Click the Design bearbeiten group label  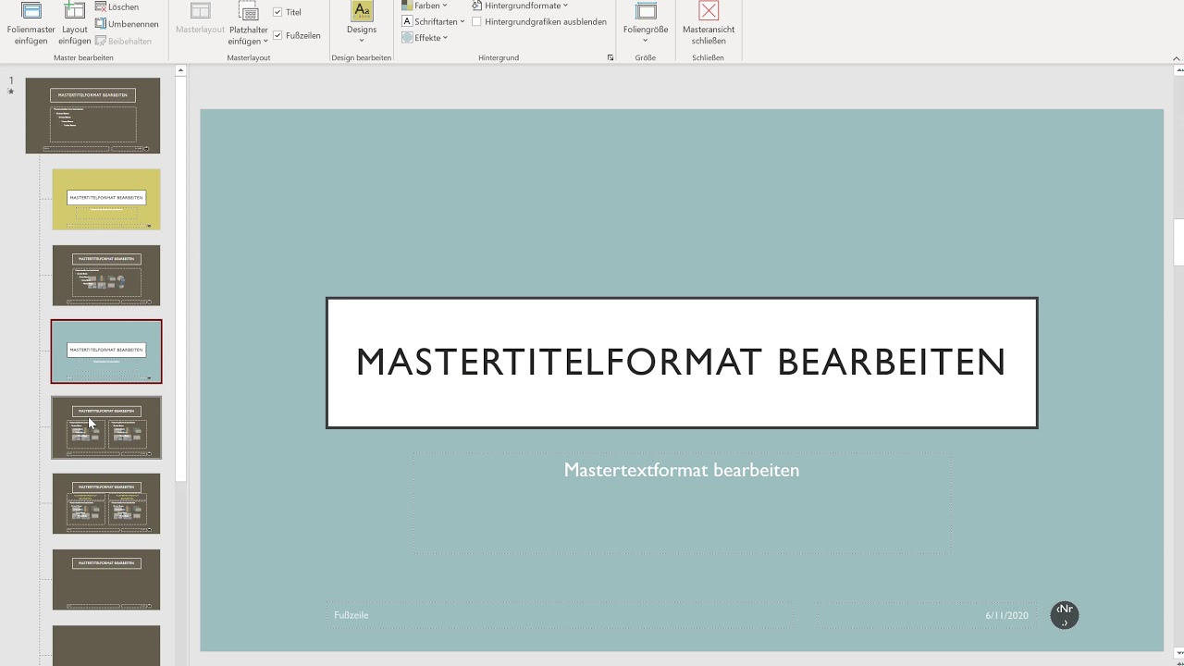pyautogui.click(x=362, y=57)
